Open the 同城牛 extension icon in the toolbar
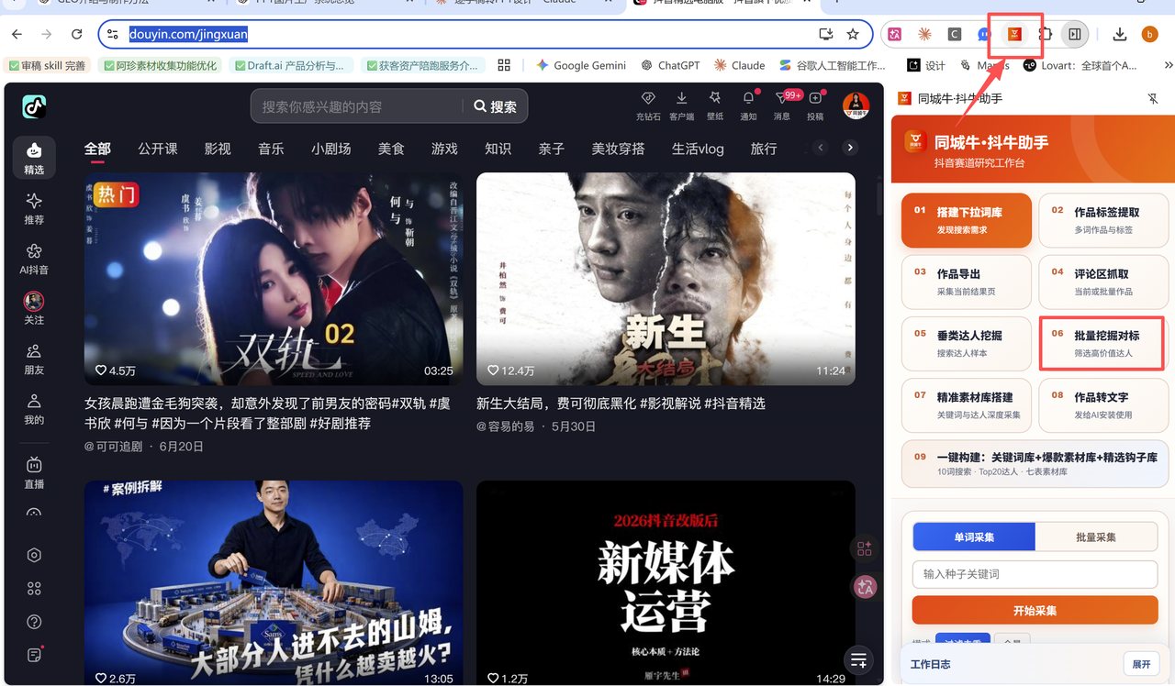Viewport: 1175px width, 686px height. (x=1014, y=34)
